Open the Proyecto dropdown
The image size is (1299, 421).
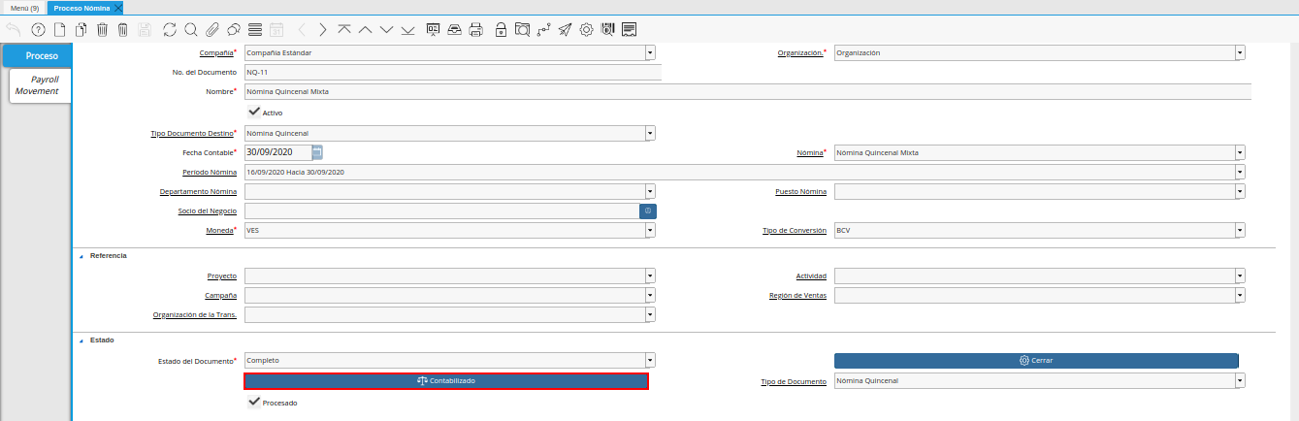(x=650, y=275)
